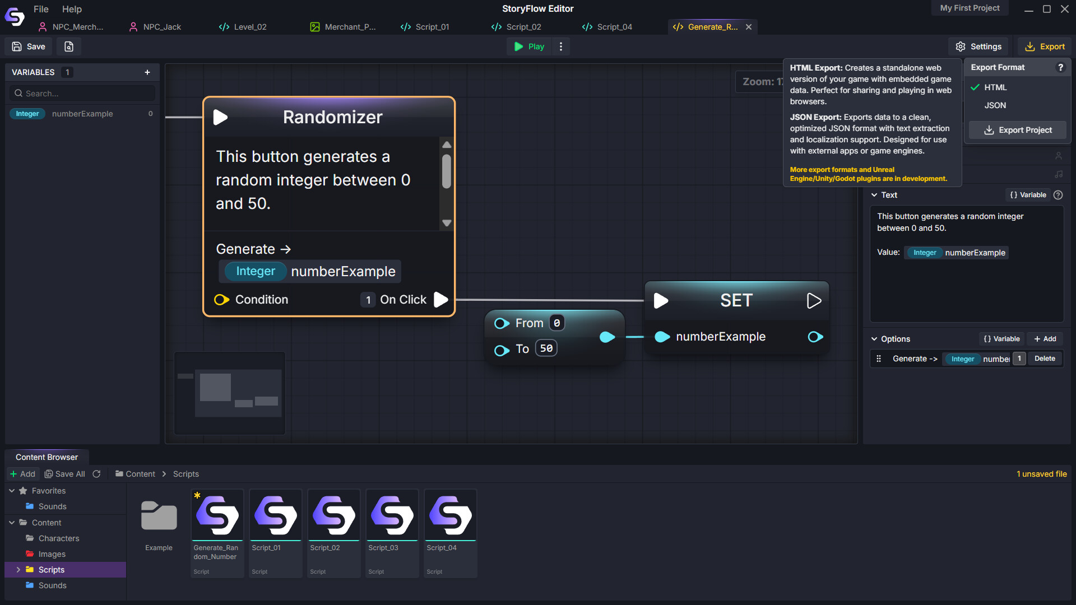1076x605 pixels.
Task: Click the drag handle icon beside Generate -> option
Action: [878, 359]
